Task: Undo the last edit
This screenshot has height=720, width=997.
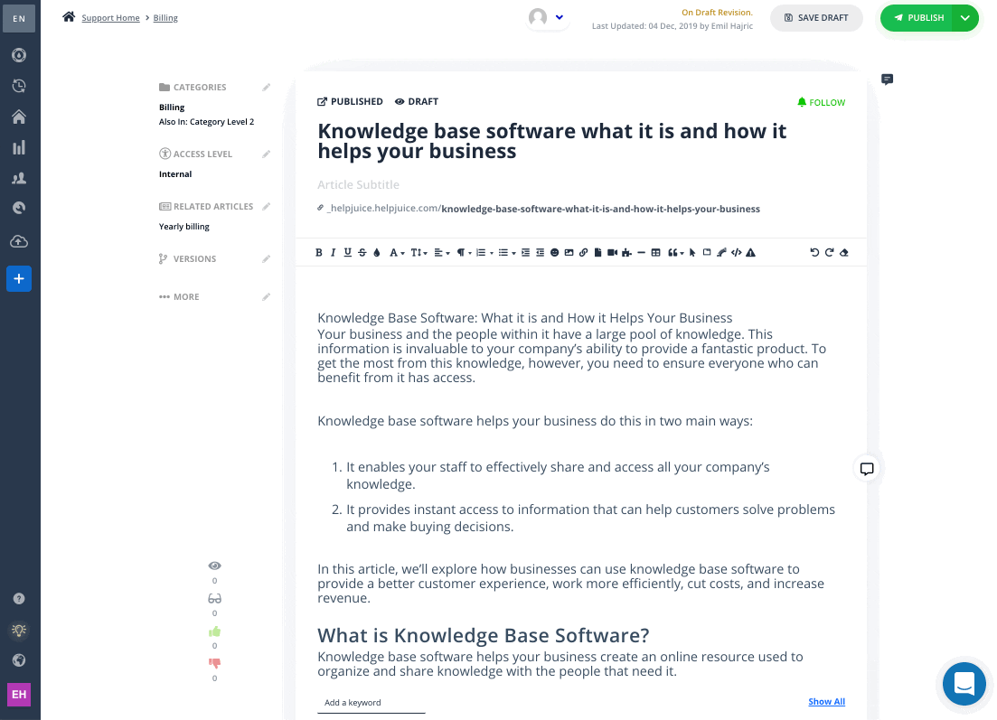Action: coord(814,253)
